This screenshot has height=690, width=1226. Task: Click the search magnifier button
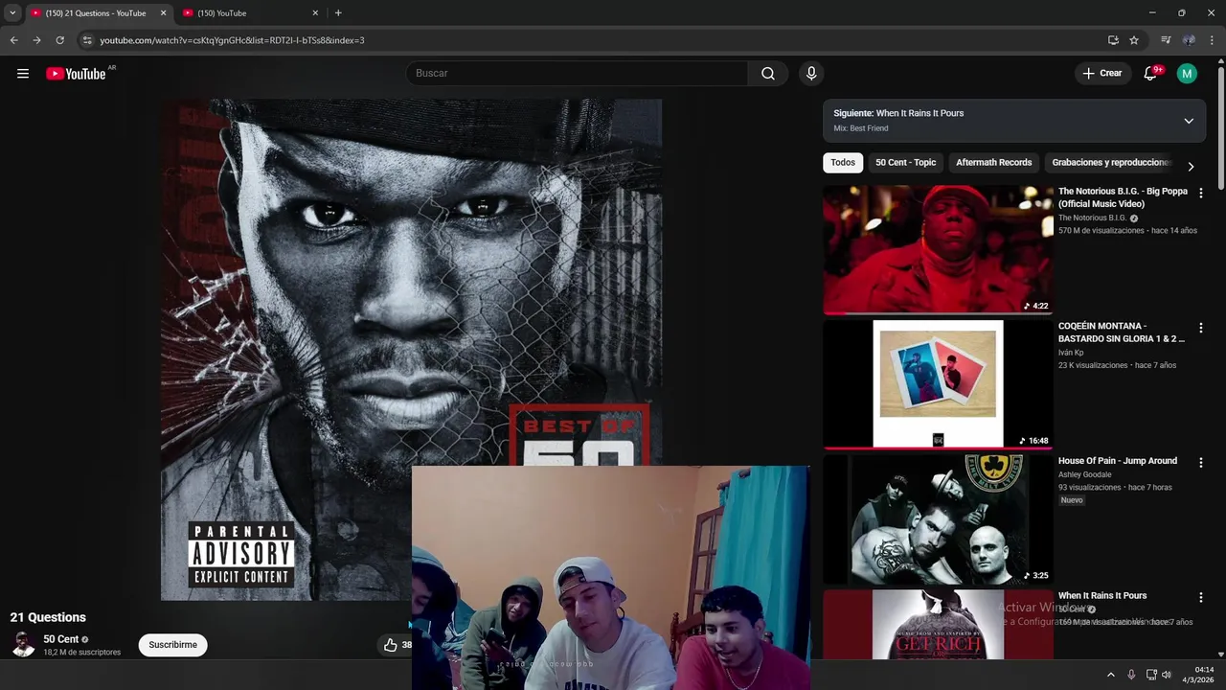pos(768,74)
